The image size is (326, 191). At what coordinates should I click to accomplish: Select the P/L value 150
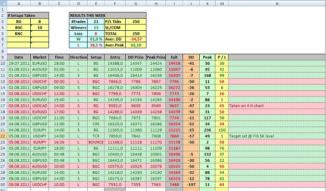pos(222,130)
